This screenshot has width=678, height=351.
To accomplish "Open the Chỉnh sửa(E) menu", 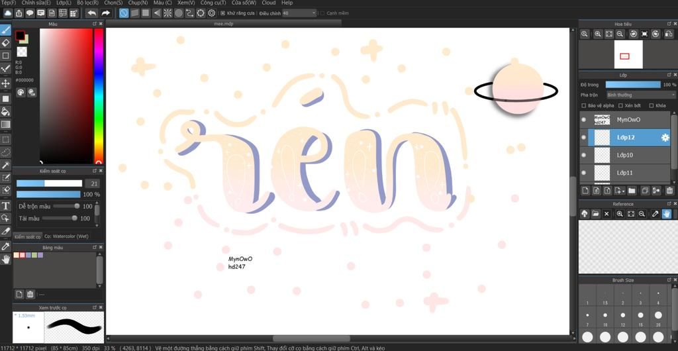I will point(36,3).
